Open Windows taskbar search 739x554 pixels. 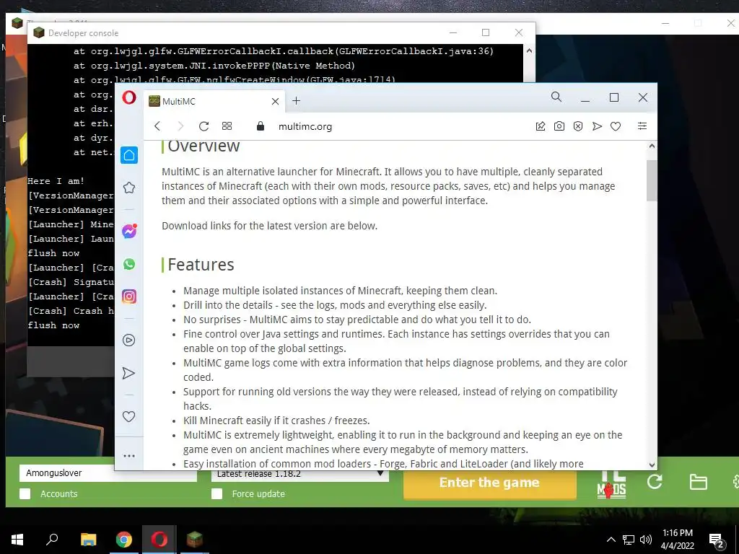point(52,540)
